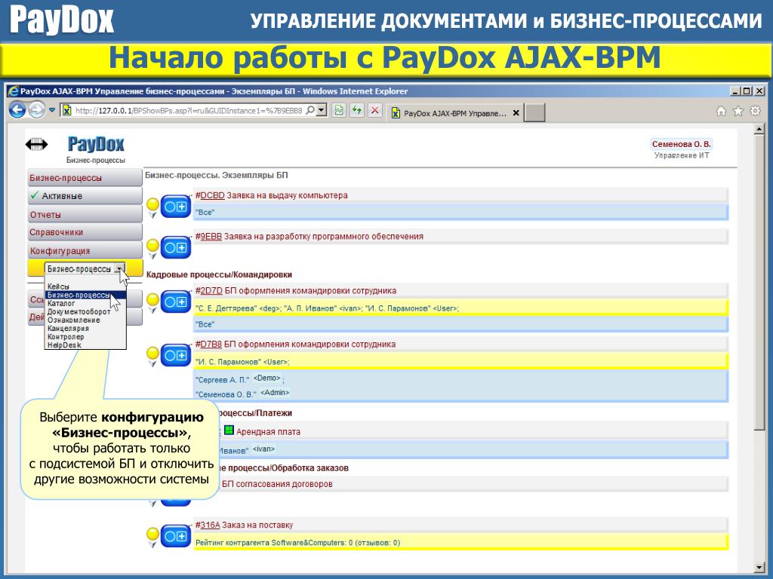Open the #DCBD Заявка на выдачу компьютера link
773x579 pixels.
click(271, 195)
